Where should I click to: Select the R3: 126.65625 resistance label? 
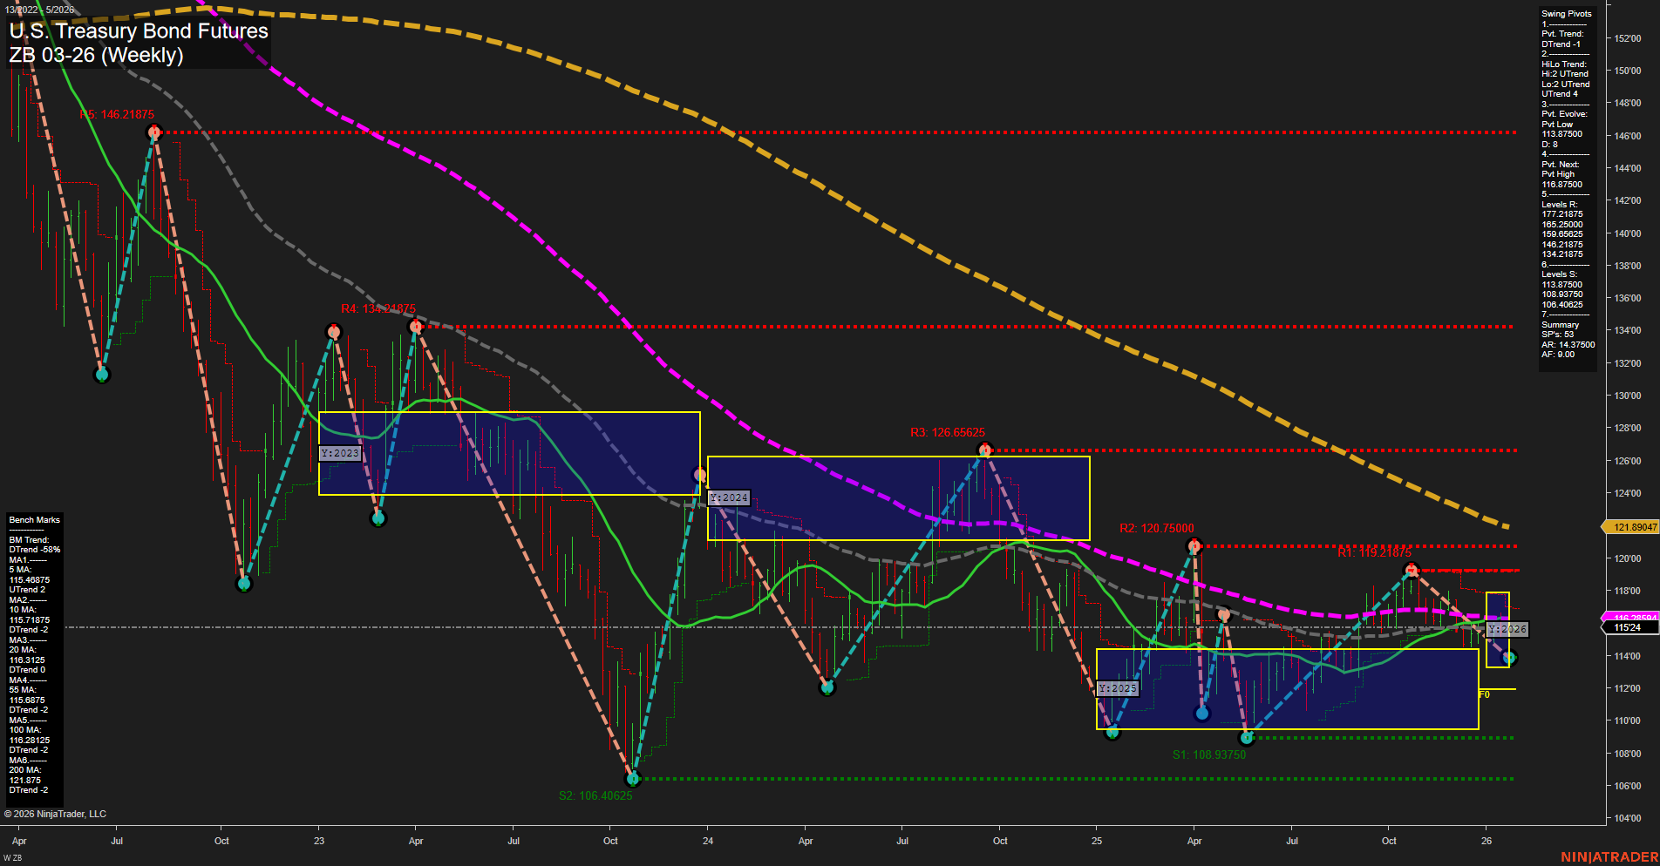point(948,431)
